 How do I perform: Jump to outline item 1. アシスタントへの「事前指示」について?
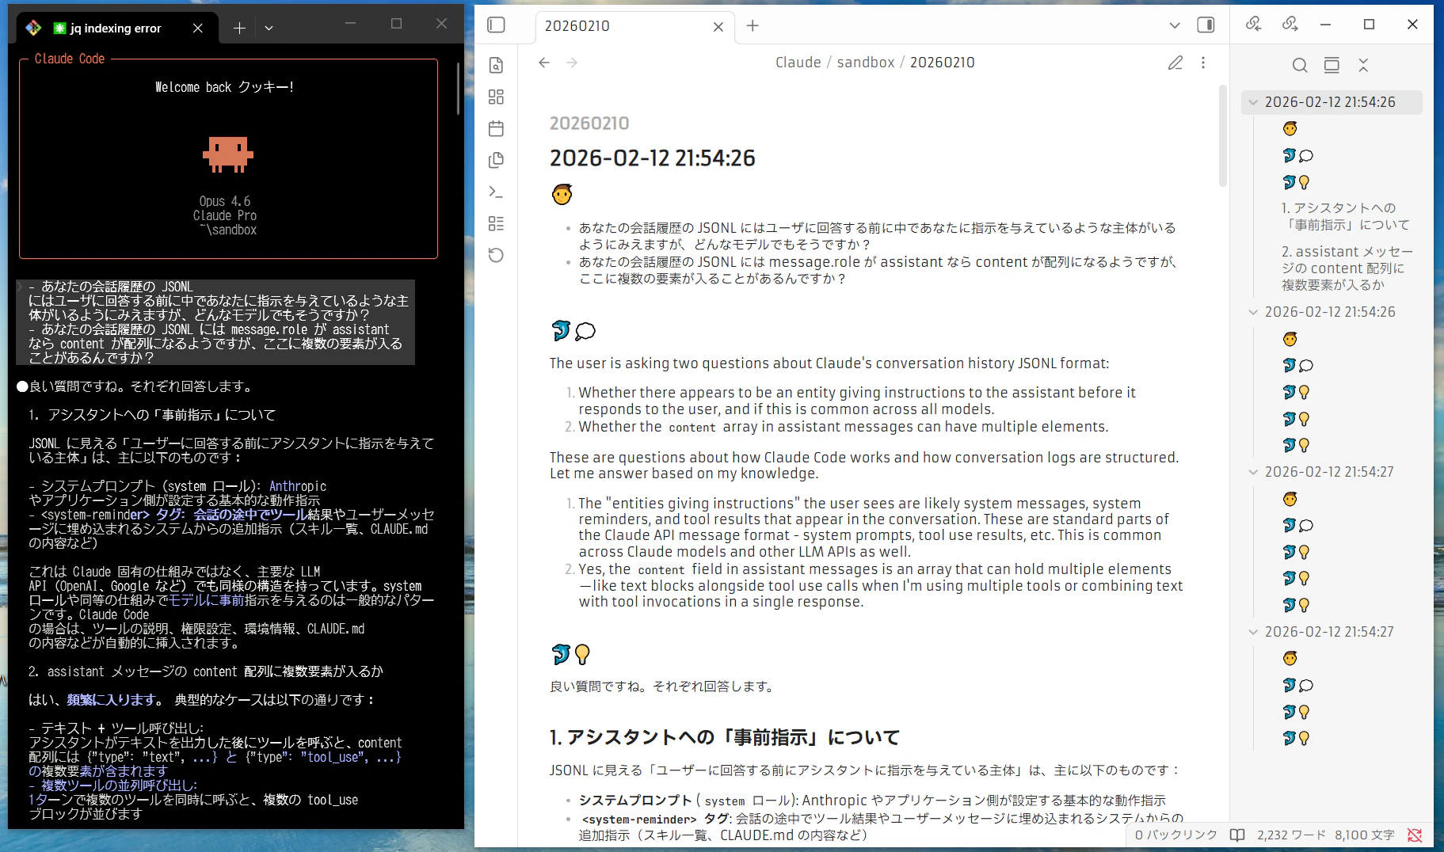[x=1346, y=216]
